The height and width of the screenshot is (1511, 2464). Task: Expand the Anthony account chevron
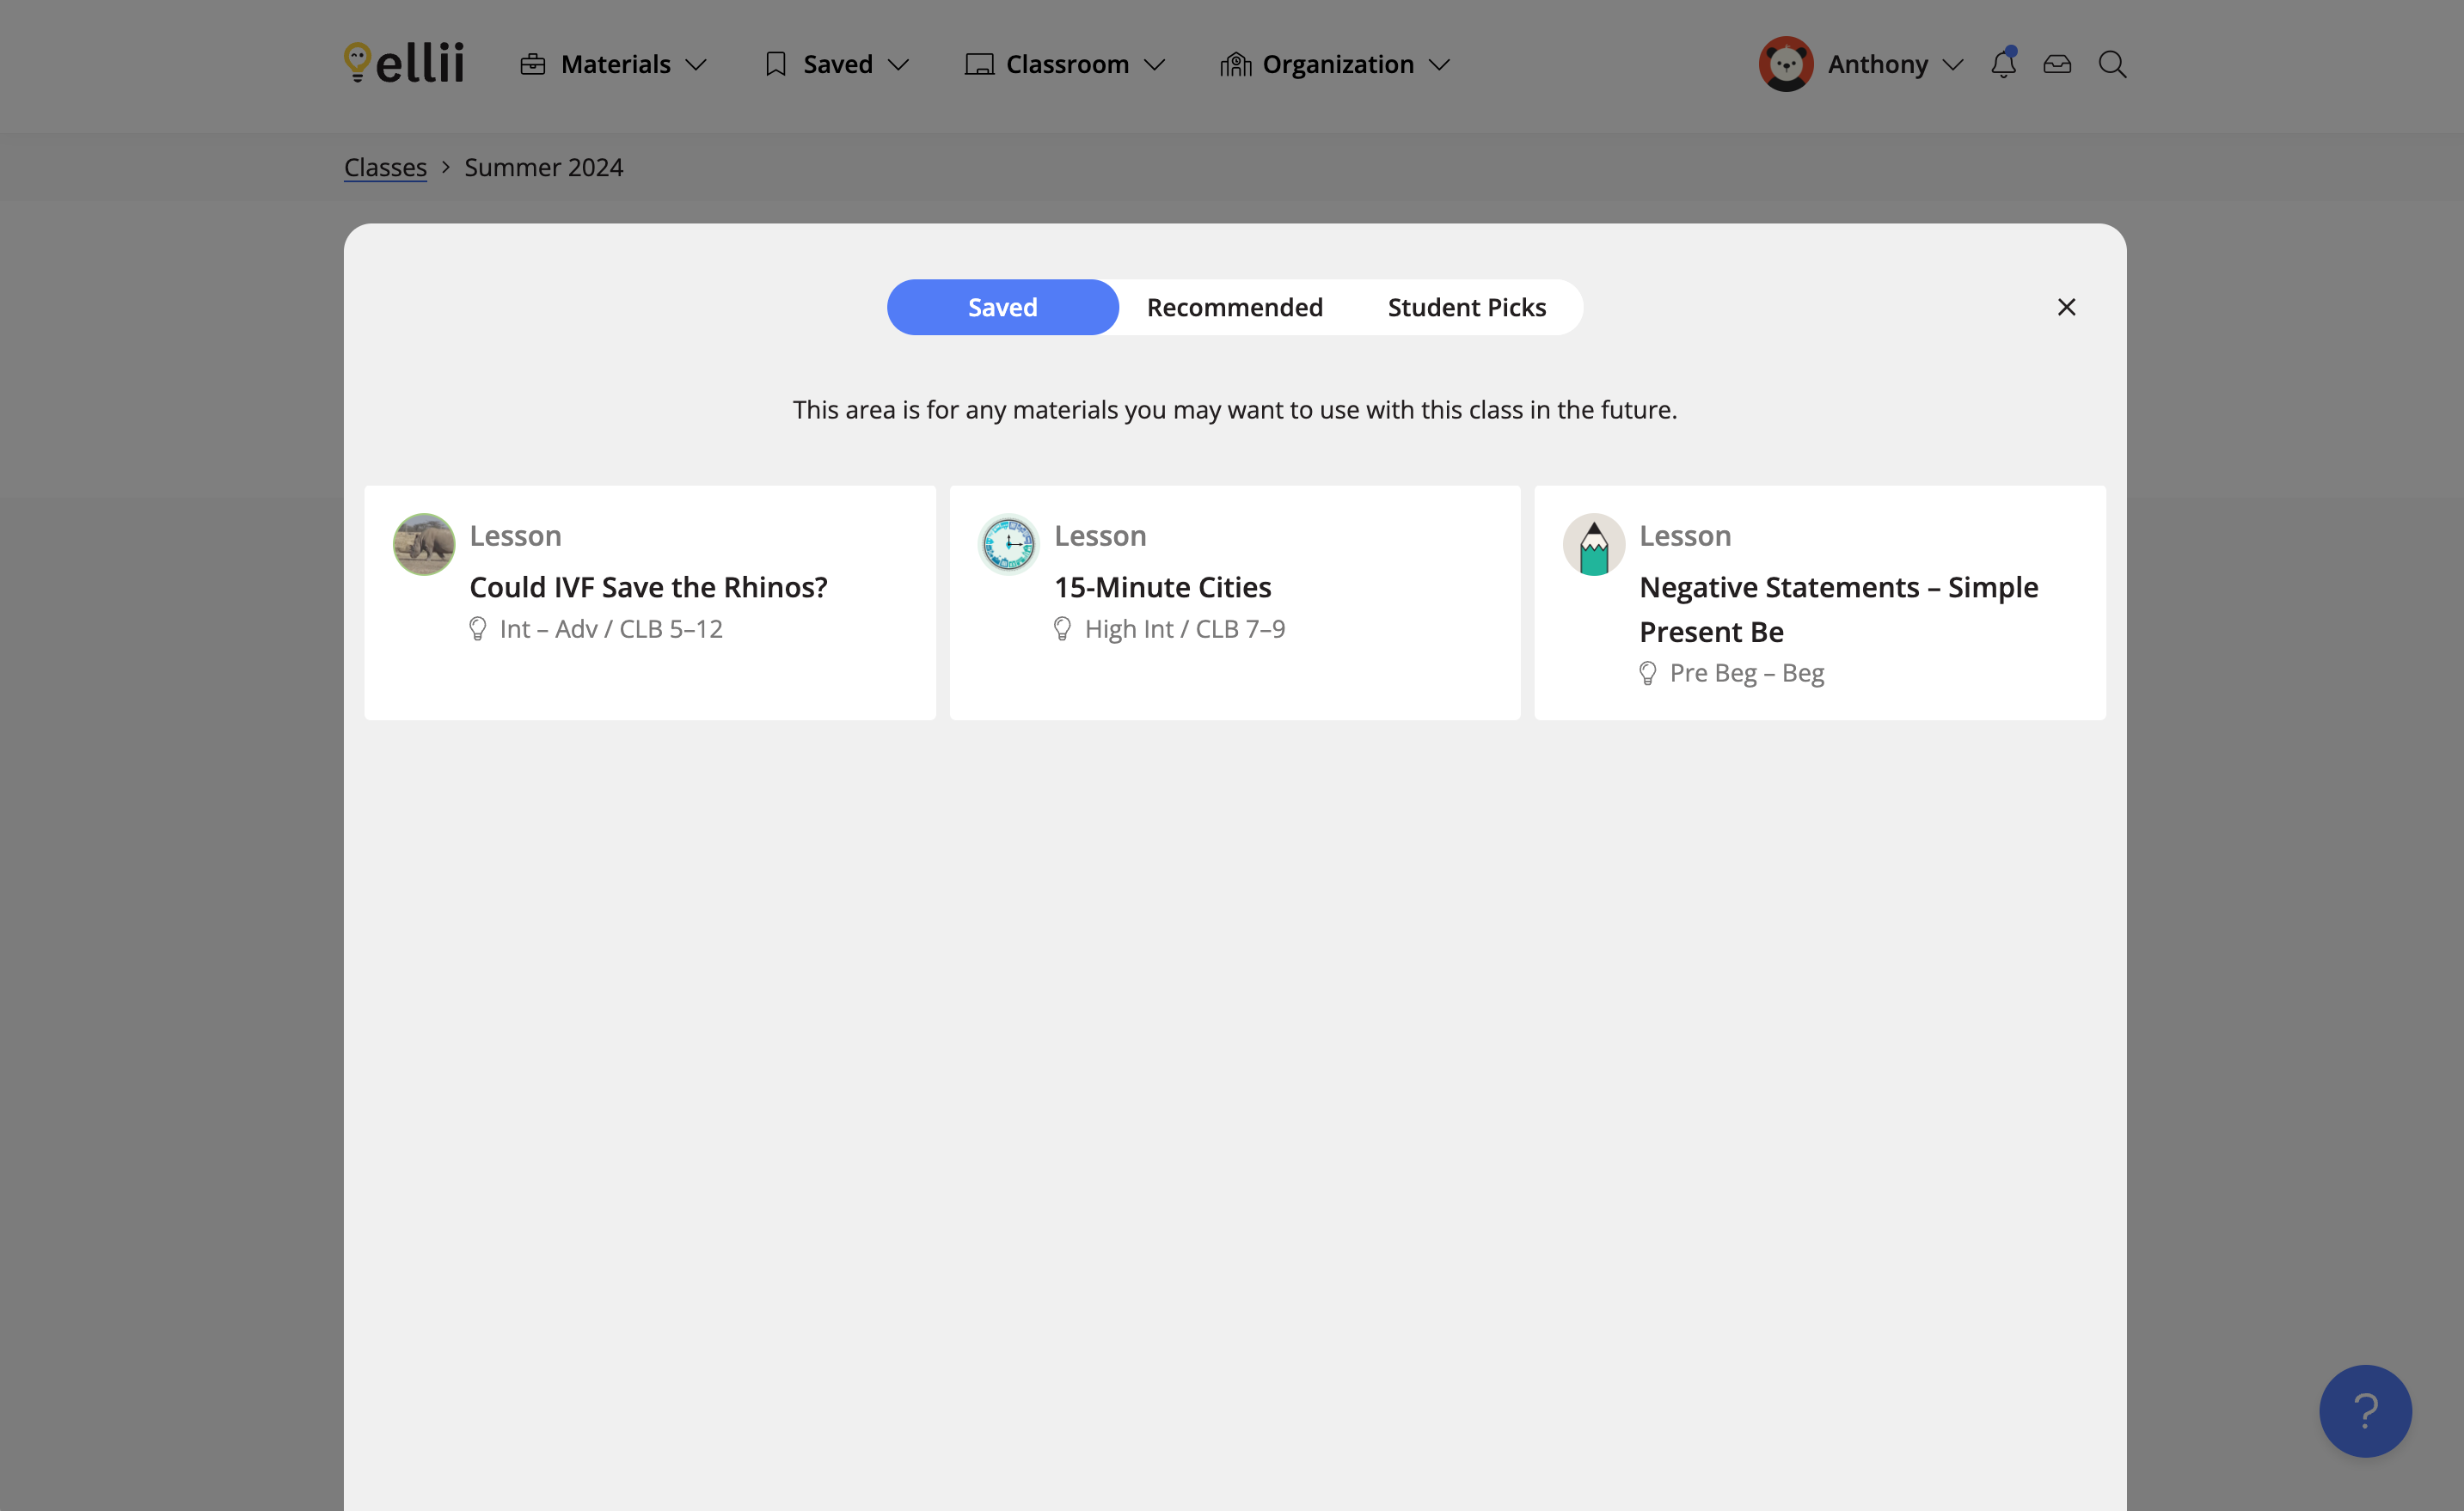click(1953, 65)
